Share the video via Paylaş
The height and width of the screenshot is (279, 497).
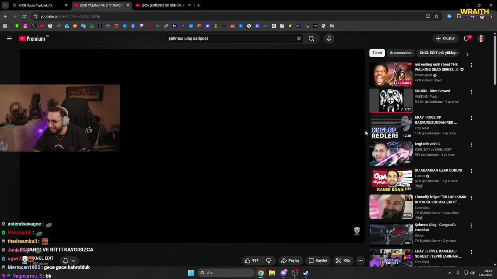290,260
